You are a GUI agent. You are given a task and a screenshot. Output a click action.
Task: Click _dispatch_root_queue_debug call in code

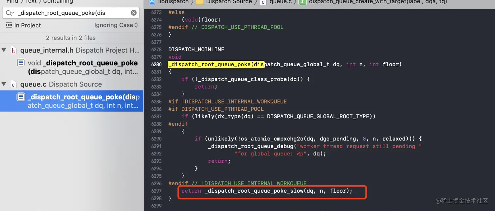click(250, 146)
